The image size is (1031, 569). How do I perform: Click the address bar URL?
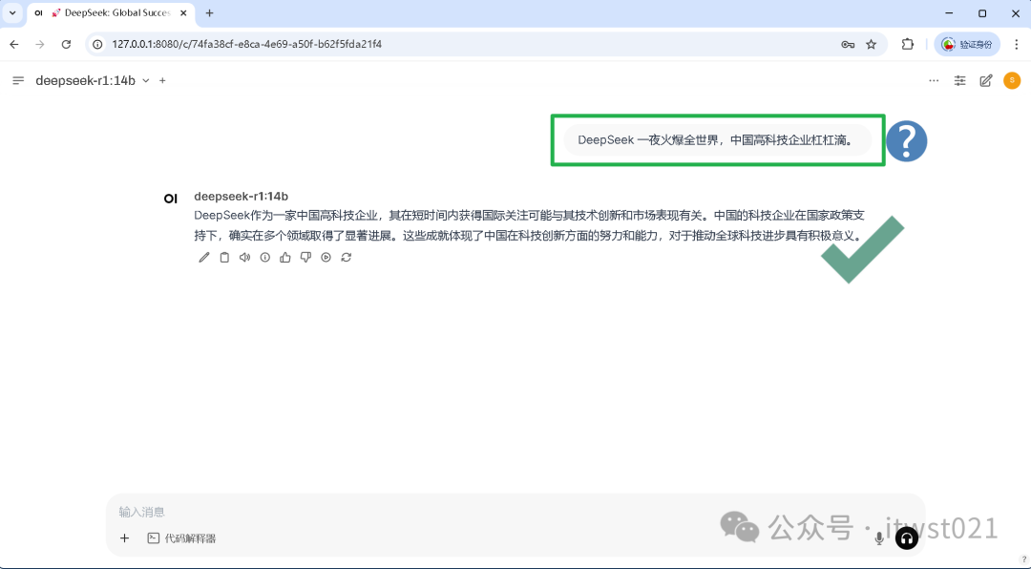tap(246, 44)
